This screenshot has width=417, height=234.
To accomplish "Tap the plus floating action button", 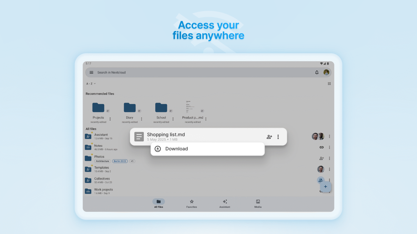I will (326, 186).
